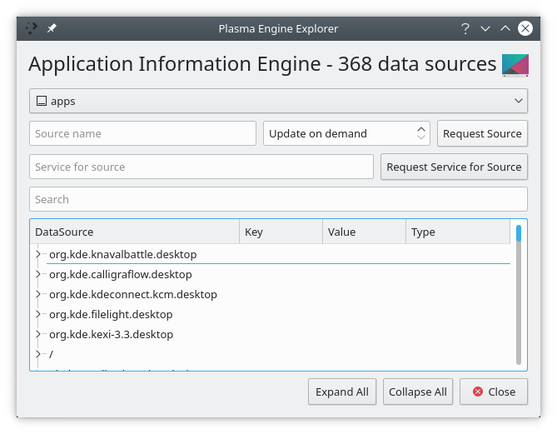Screen dimensions: 557x434
Task: Expand org.kde.knavalbattle.desktop tree node
Action: [x=38, y=254]
